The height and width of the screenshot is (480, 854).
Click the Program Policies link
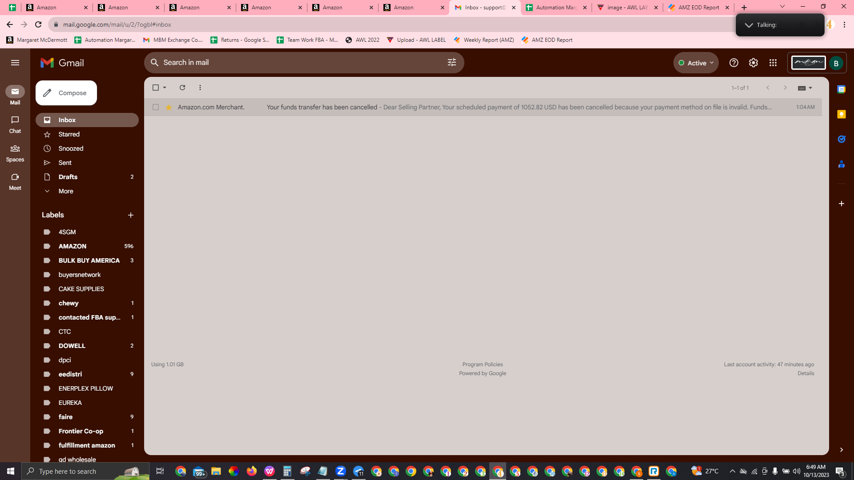tap(483, 364)
